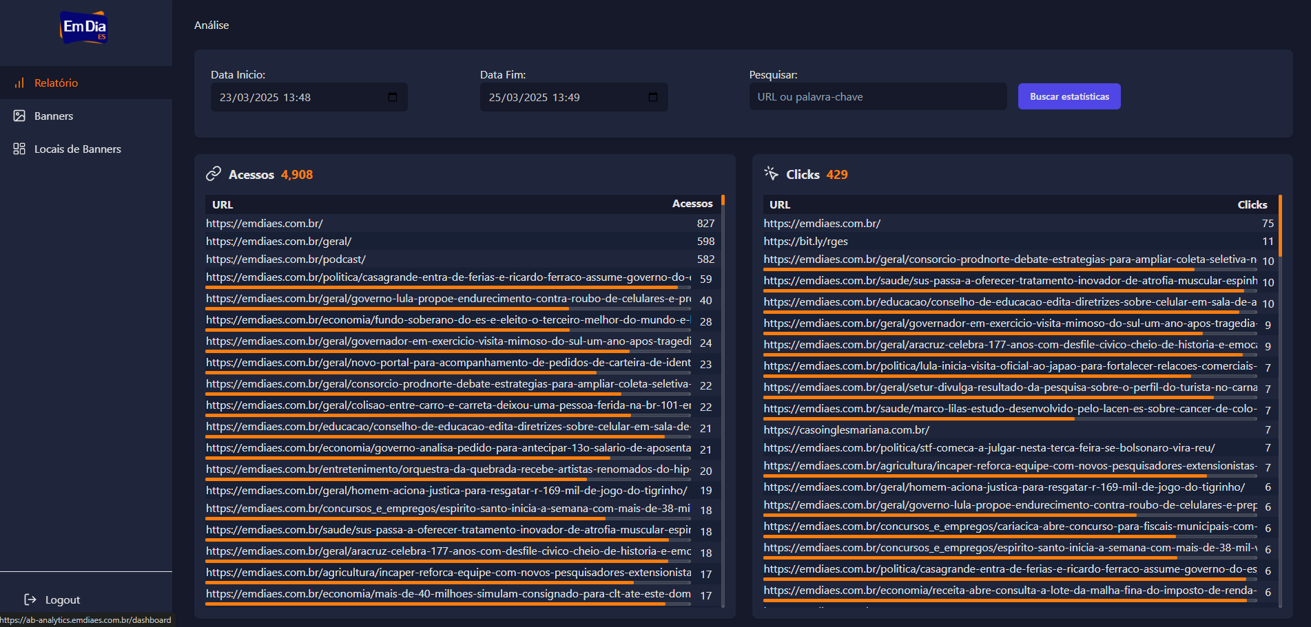The image size is (1311, 627).
Task: Open the emdiaes.com.br/podcast/ URL in Acessos
Action: (x=286, y=259)
